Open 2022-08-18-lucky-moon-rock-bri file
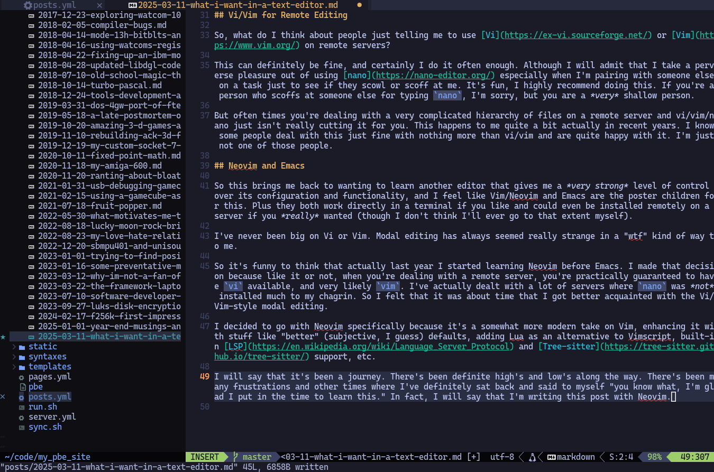The height and width of the screenshot is (472, 714). [x=109, y=226]
